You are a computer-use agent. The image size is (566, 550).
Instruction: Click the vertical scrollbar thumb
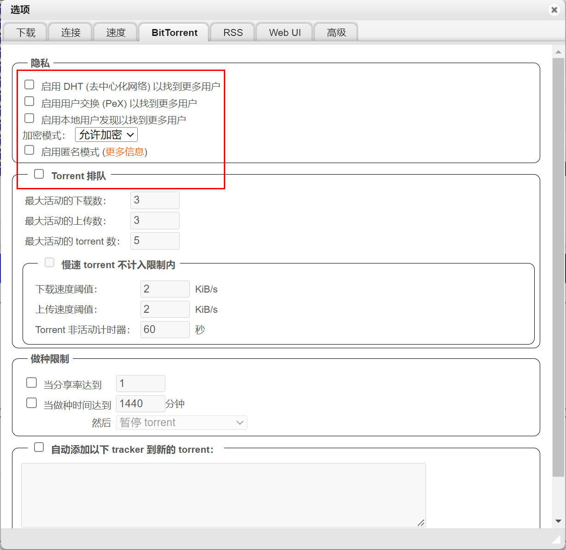click(558, 267)
